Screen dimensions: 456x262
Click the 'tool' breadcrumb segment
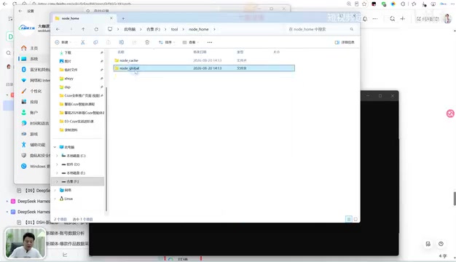pyautogui.click(x=175, y=29)
